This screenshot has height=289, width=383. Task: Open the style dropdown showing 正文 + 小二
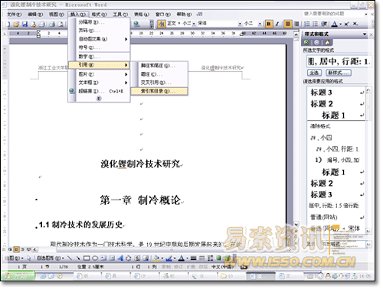point(194,24)
